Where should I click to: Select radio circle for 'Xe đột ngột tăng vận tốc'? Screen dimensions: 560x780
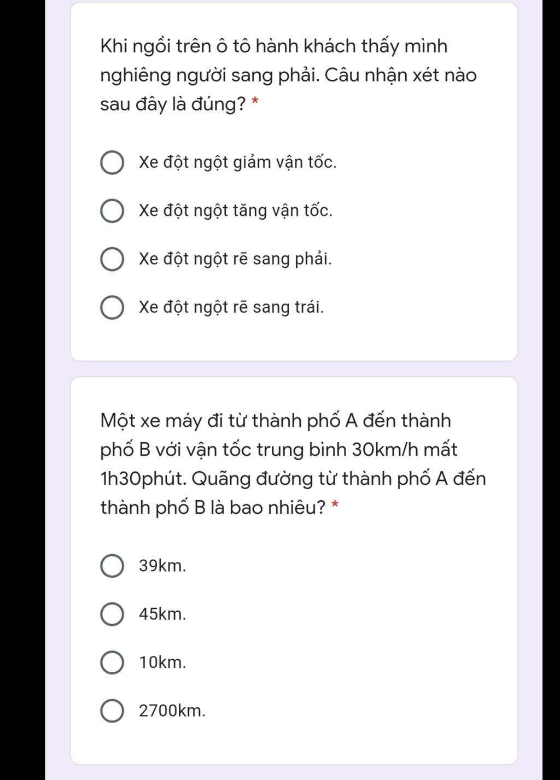(113, 211)
